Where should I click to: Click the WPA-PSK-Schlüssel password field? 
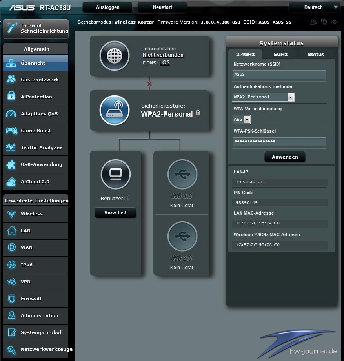coord(279,142)
